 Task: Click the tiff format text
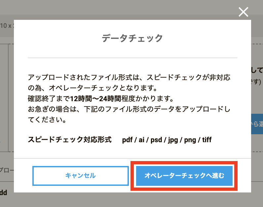(x=207, y=140)
